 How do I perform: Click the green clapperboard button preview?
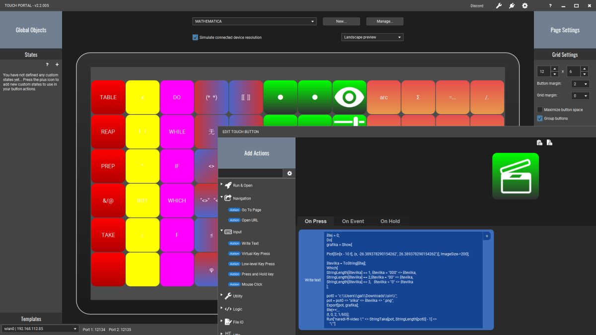[x=516, y=176]
